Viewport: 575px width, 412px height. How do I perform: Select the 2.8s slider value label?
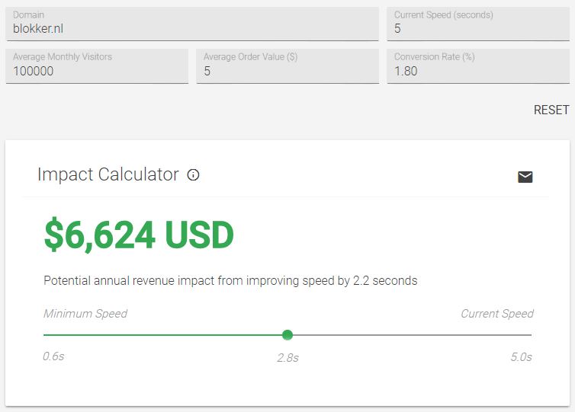(x=287, y=357)
